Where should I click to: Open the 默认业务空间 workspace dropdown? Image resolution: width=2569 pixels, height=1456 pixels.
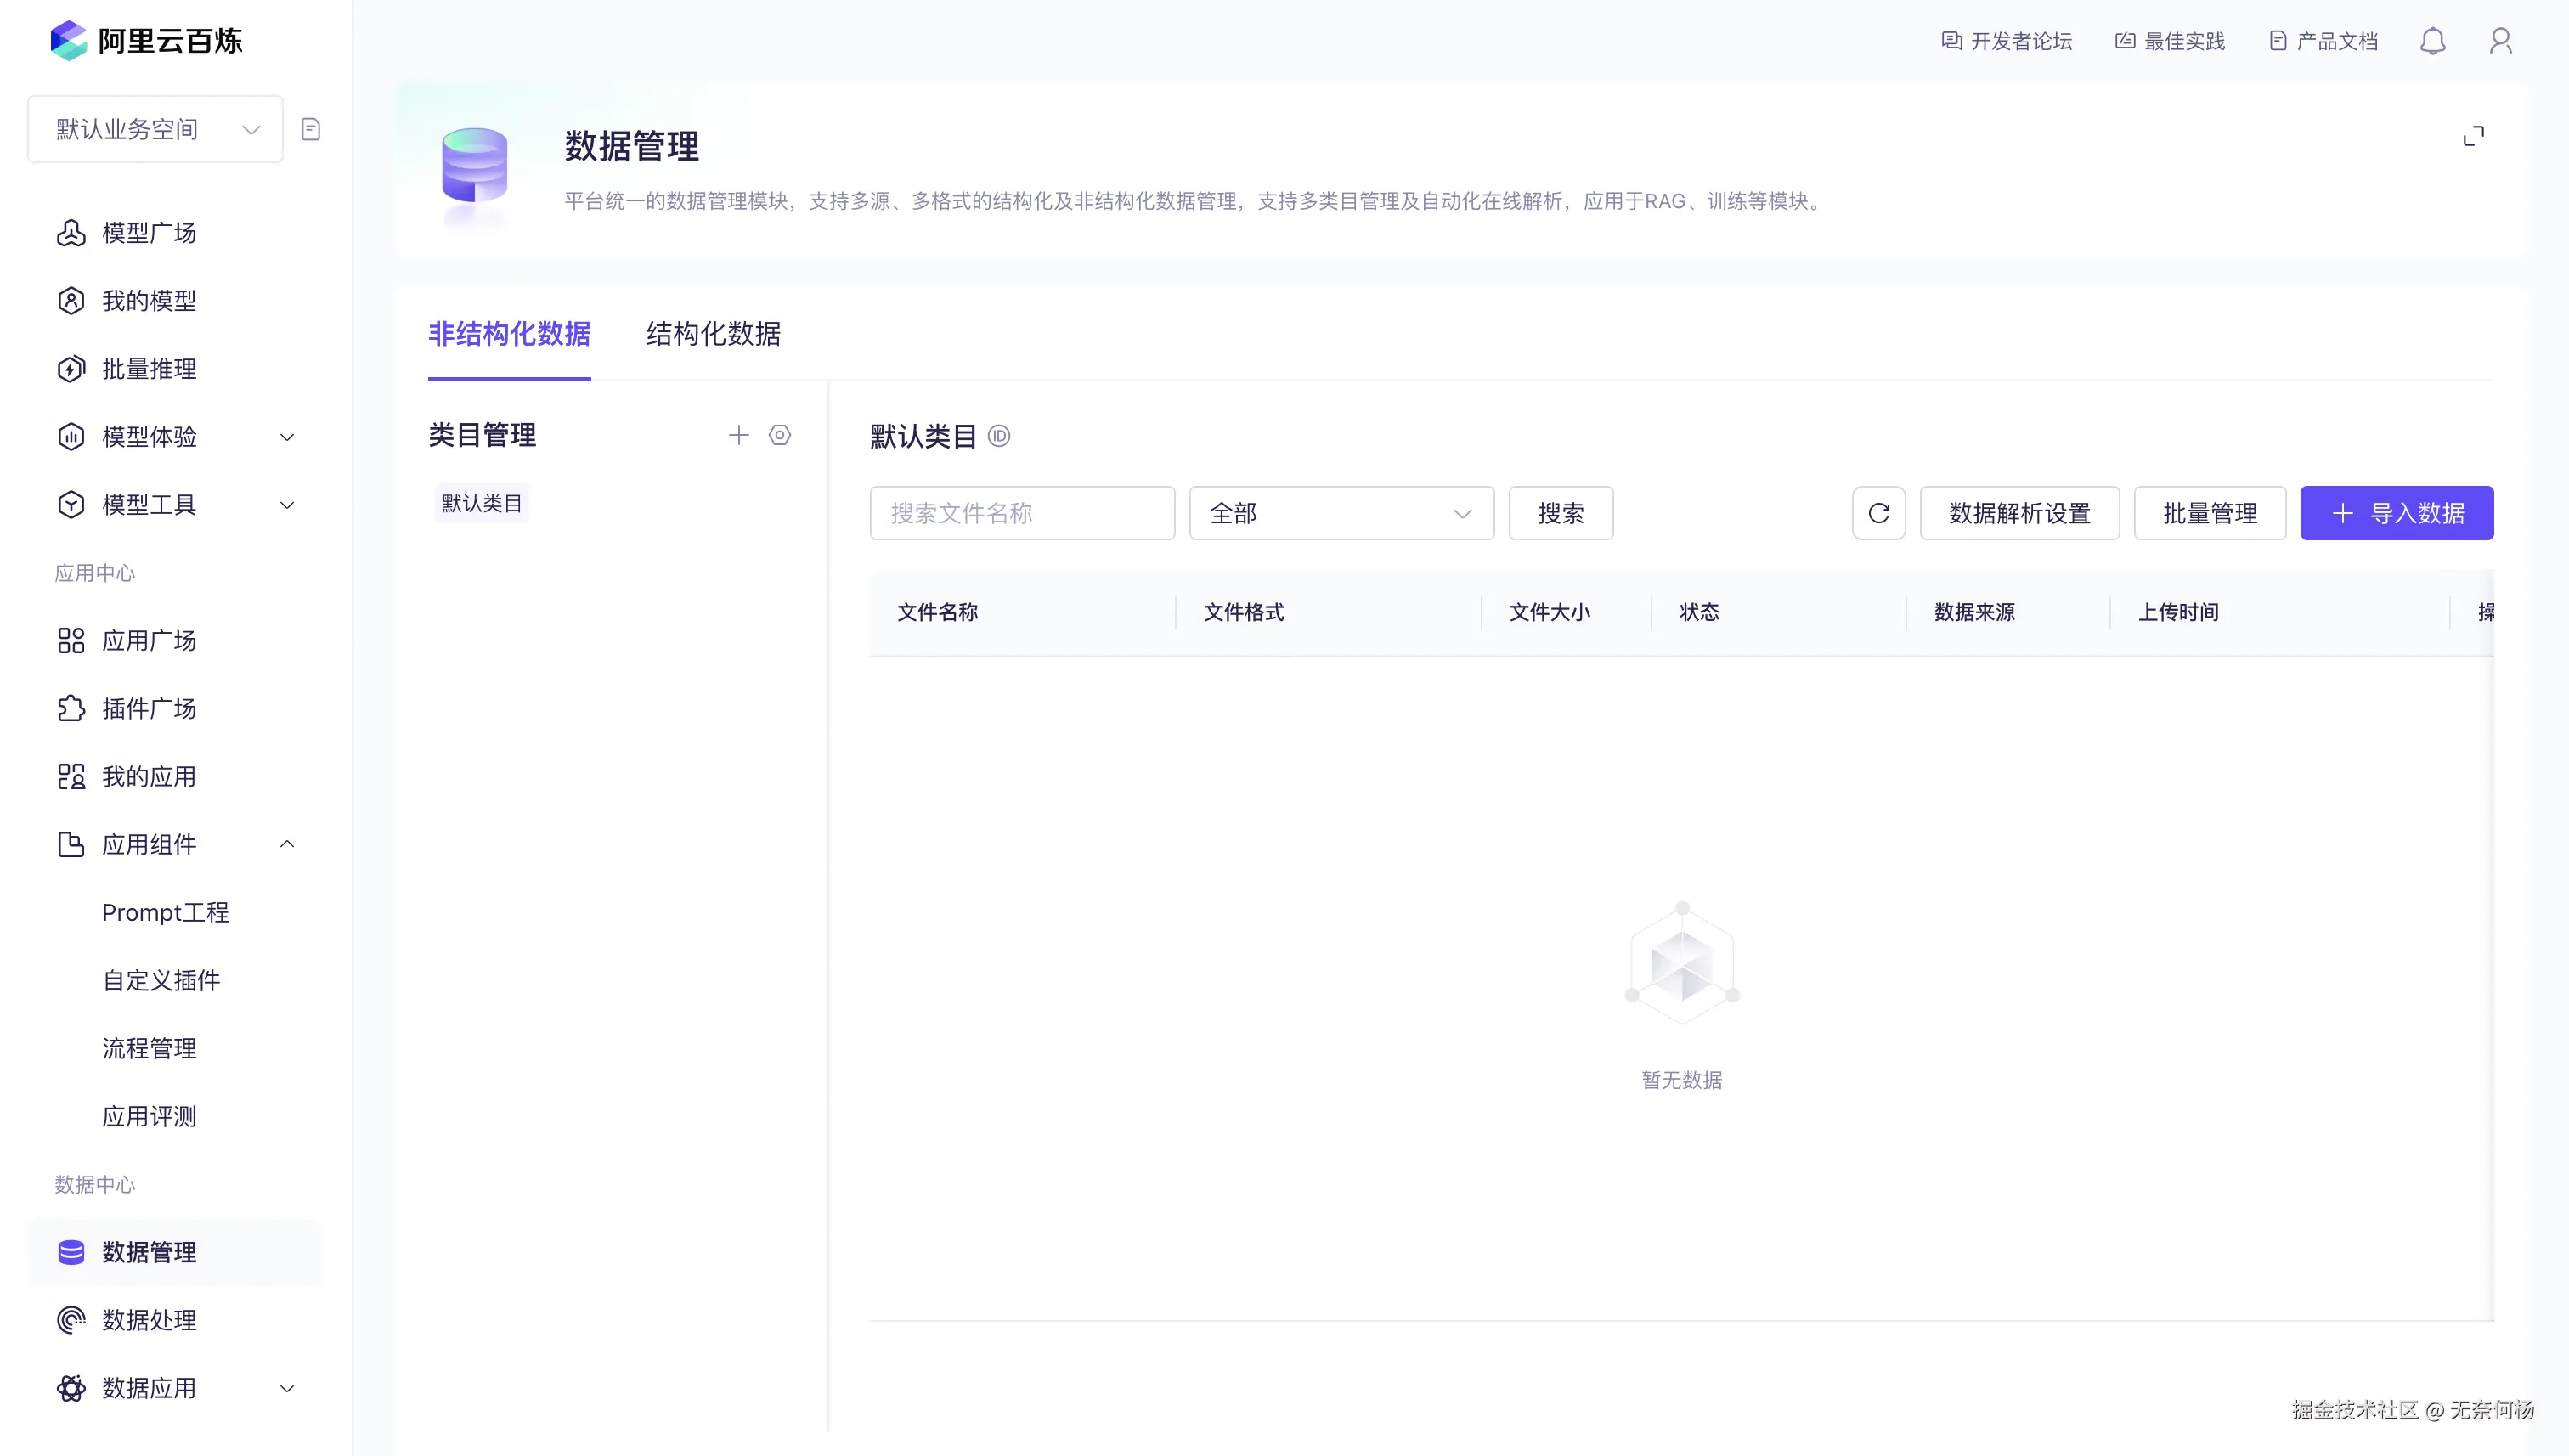tap(156, 129)
